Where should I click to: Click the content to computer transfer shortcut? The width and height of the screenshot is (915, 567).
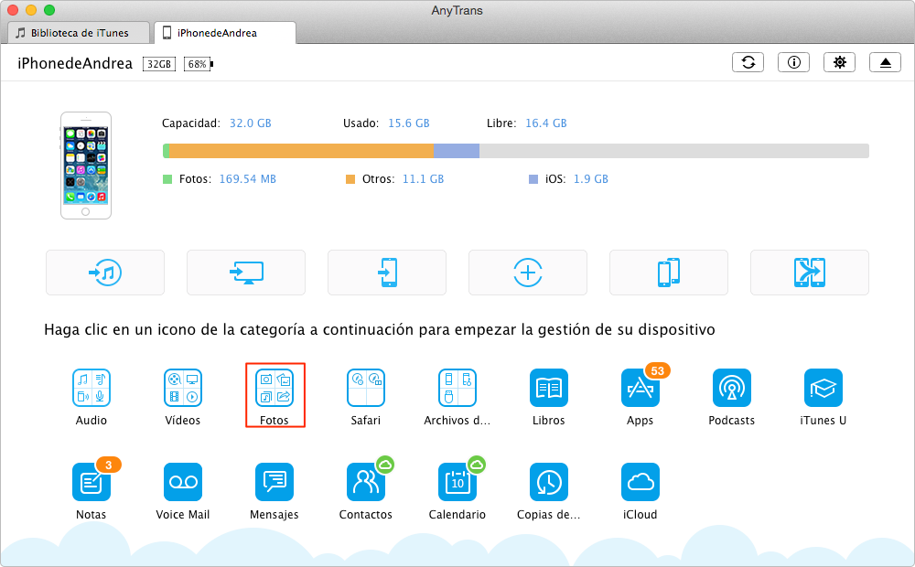coord(246,273)
